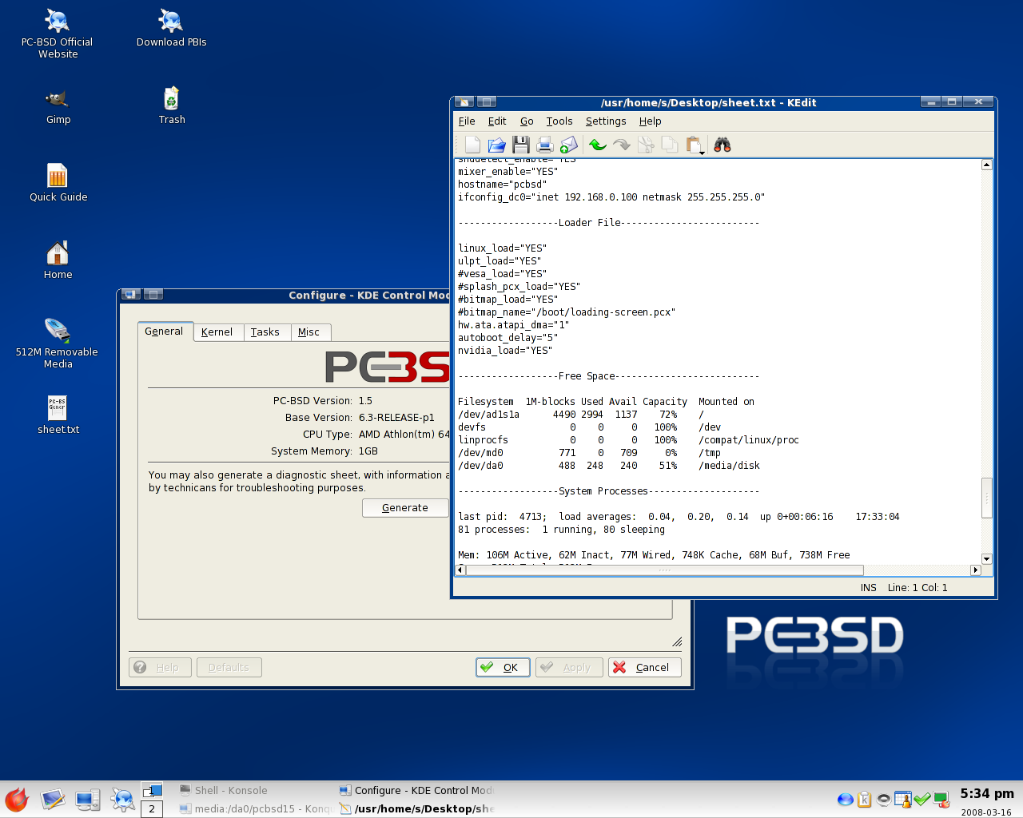Click the green checkmark tray icon
The image size is (1023, 818).
(922, 800)
